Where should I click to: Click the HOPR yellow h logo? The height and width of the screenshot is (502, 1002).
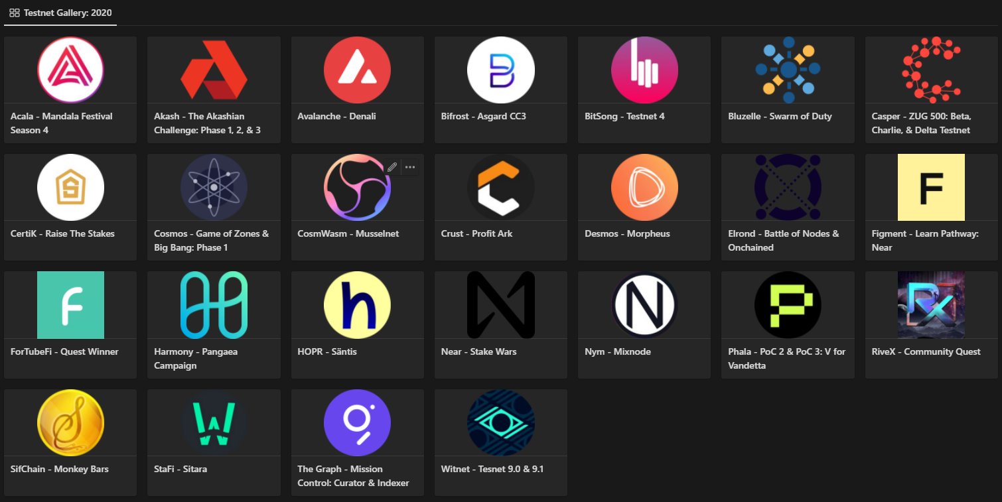tap(357, 304)
